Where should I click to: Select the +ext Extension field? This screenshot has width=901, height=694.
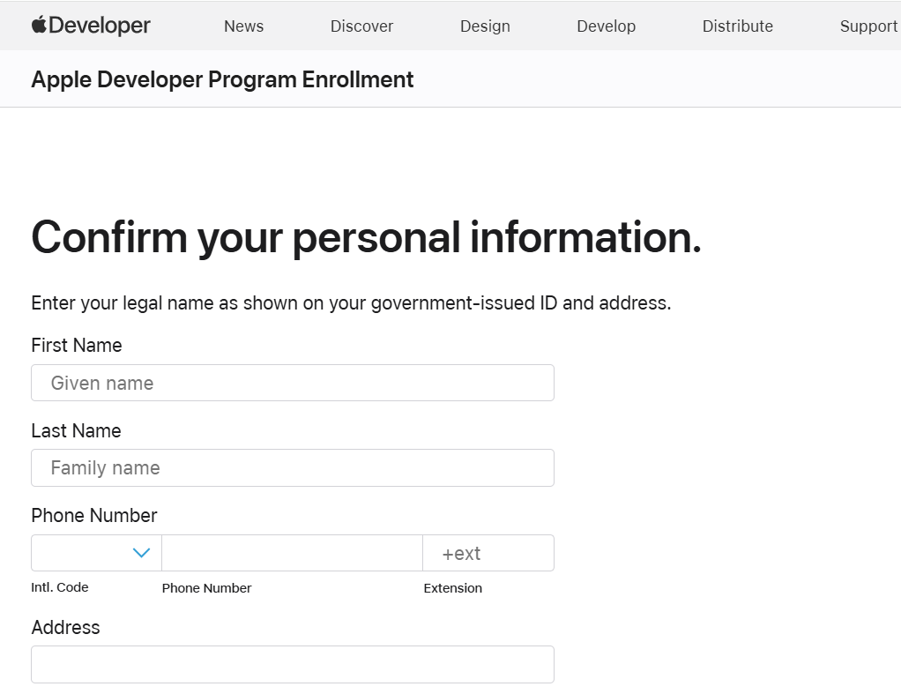pyautogui.click(x=488, y=553)
